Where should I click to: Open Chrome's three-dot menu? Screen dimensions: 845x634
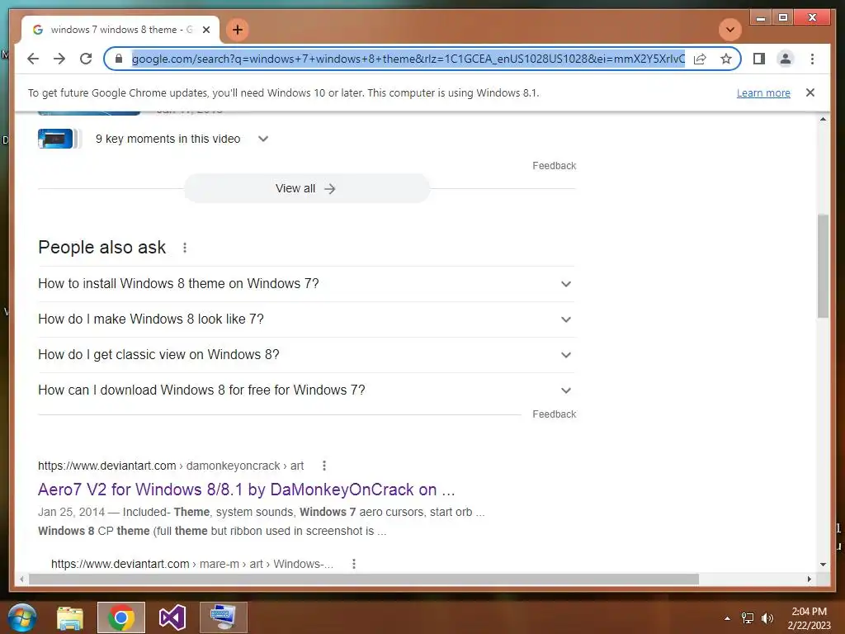[x=812, y=59]
